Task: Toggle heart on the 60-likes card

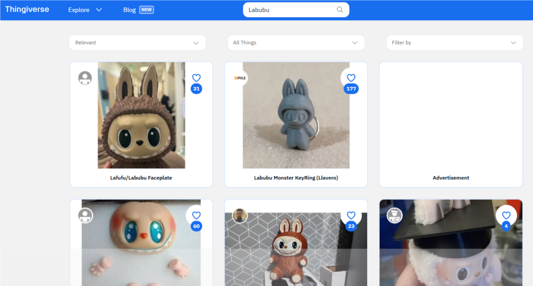Action: click(196, 215)
